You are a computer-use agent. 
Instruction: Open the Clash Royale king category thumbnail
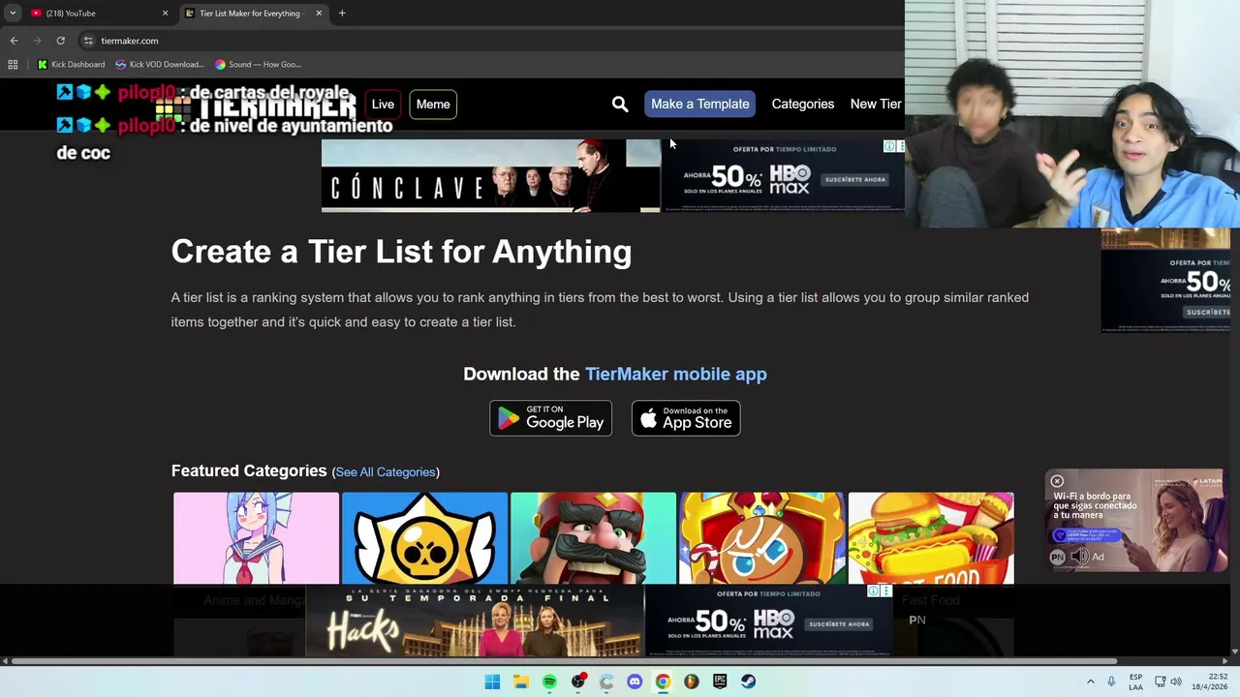pyautogui.click(x=593, y=538)
